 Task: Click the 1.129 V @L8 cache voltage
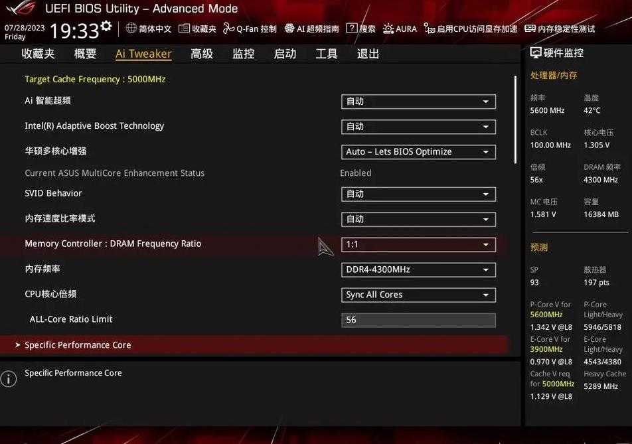pos(551,396)
